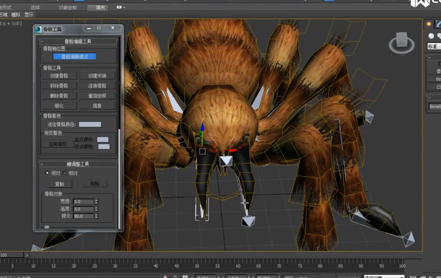
Task: Click the small camera icon in ribbon bar
Action: coord(119,7)
